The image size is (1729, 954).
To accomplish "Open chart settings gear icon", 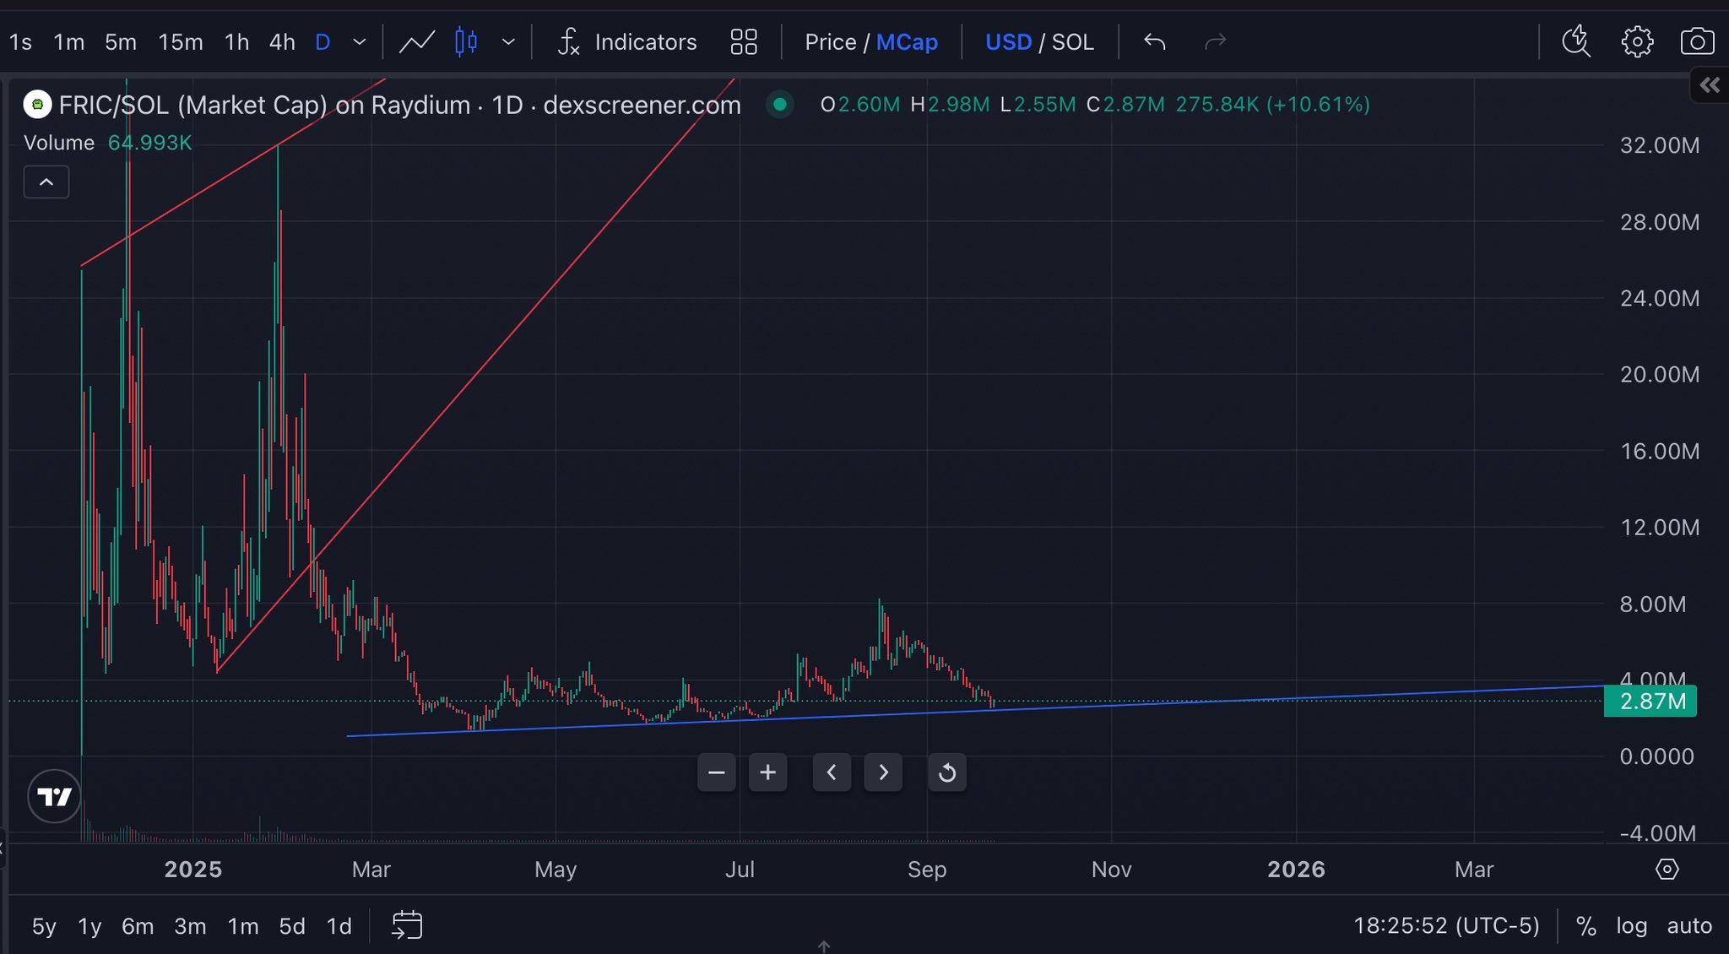I will 1637,41.
